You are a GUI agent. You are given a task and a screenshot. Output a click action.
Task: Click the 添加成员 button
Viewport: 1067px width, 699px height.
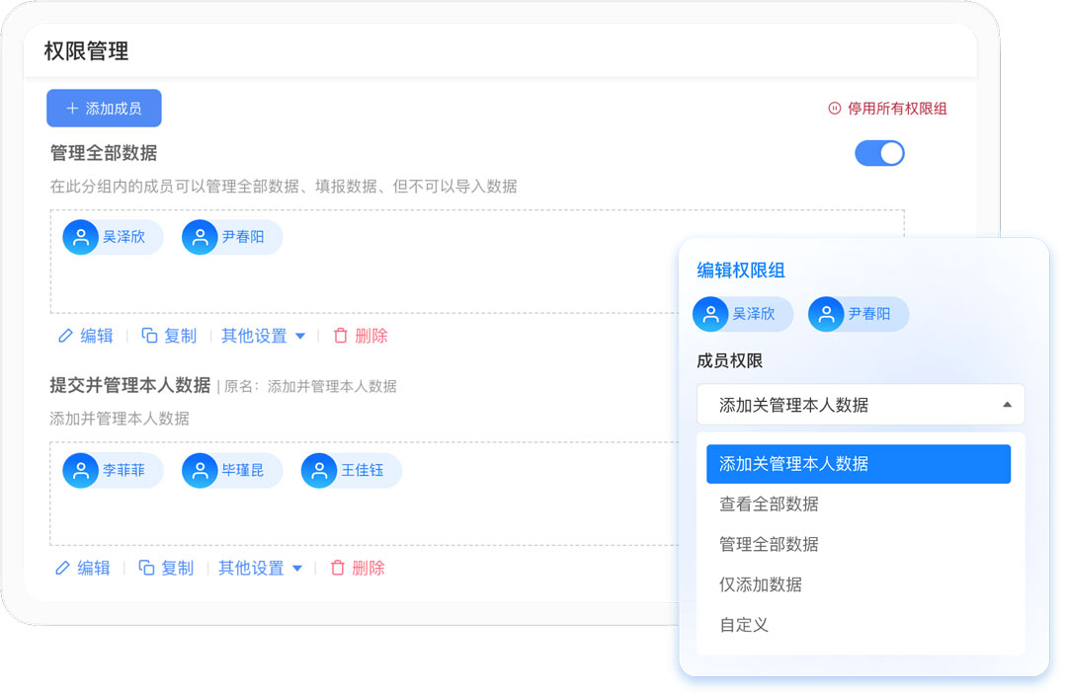(104, 109)
